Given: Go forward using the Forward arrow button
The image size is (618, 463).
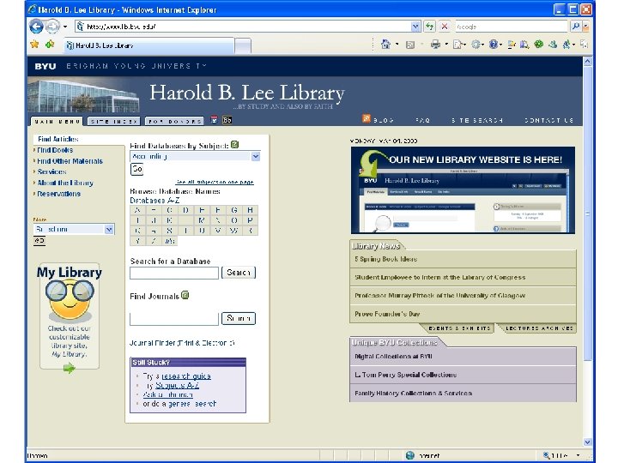Looking at the screenshot, I should coord(52,27).
